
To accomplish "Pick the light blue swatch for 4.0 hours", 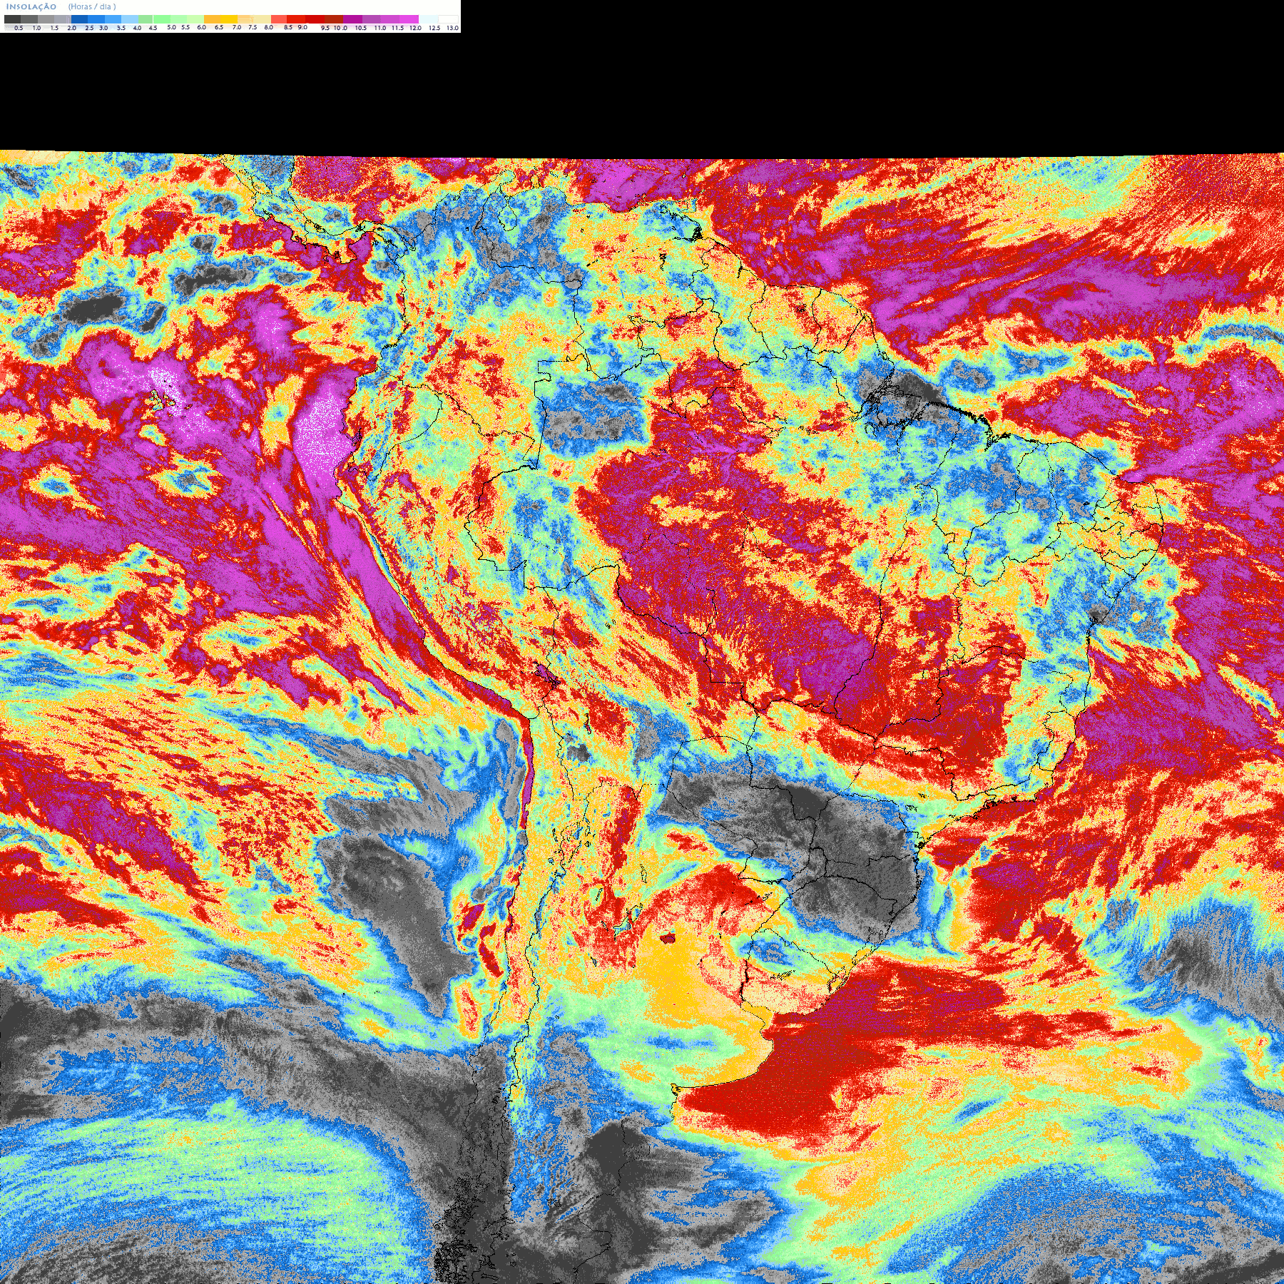I will point(130,19).
